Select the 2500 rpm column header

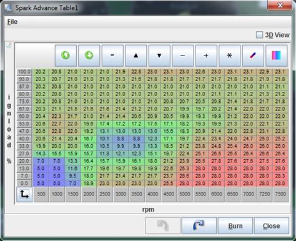[105, 194]
